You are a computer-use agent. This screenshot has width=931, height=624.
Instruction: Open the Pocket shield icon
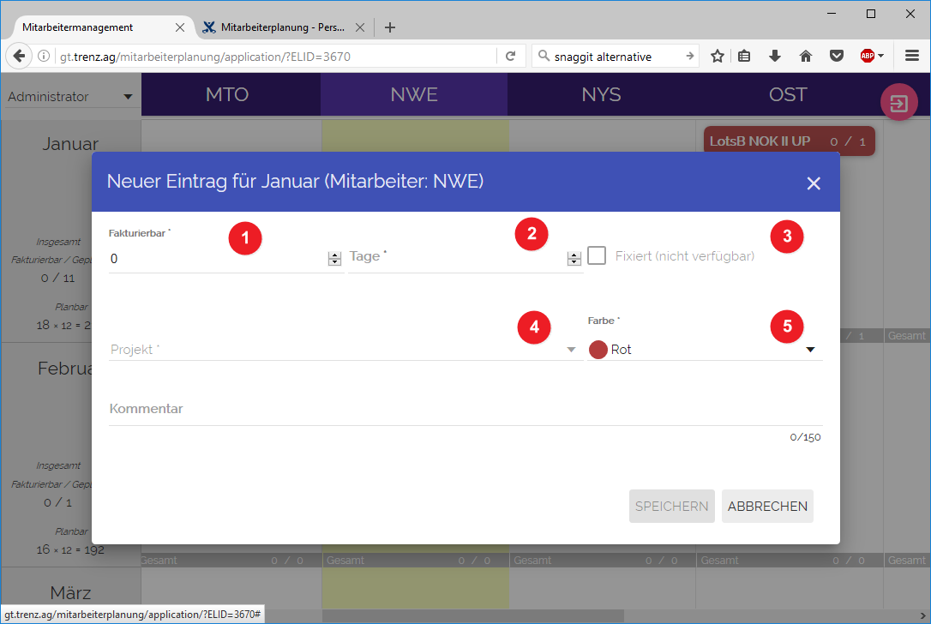point(837,57)
